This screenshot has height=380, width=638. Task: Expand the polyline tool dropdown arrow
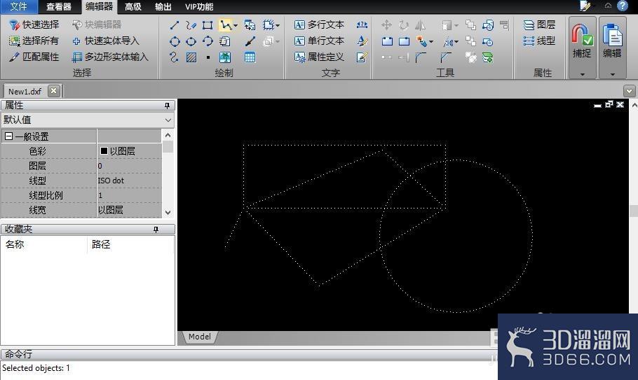click(x=236, y=26)
